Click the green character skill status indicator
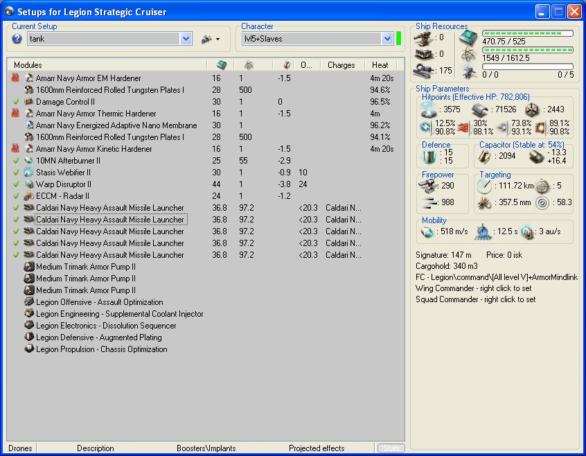Viewport: 586px width, 456px height. (399, 39)
